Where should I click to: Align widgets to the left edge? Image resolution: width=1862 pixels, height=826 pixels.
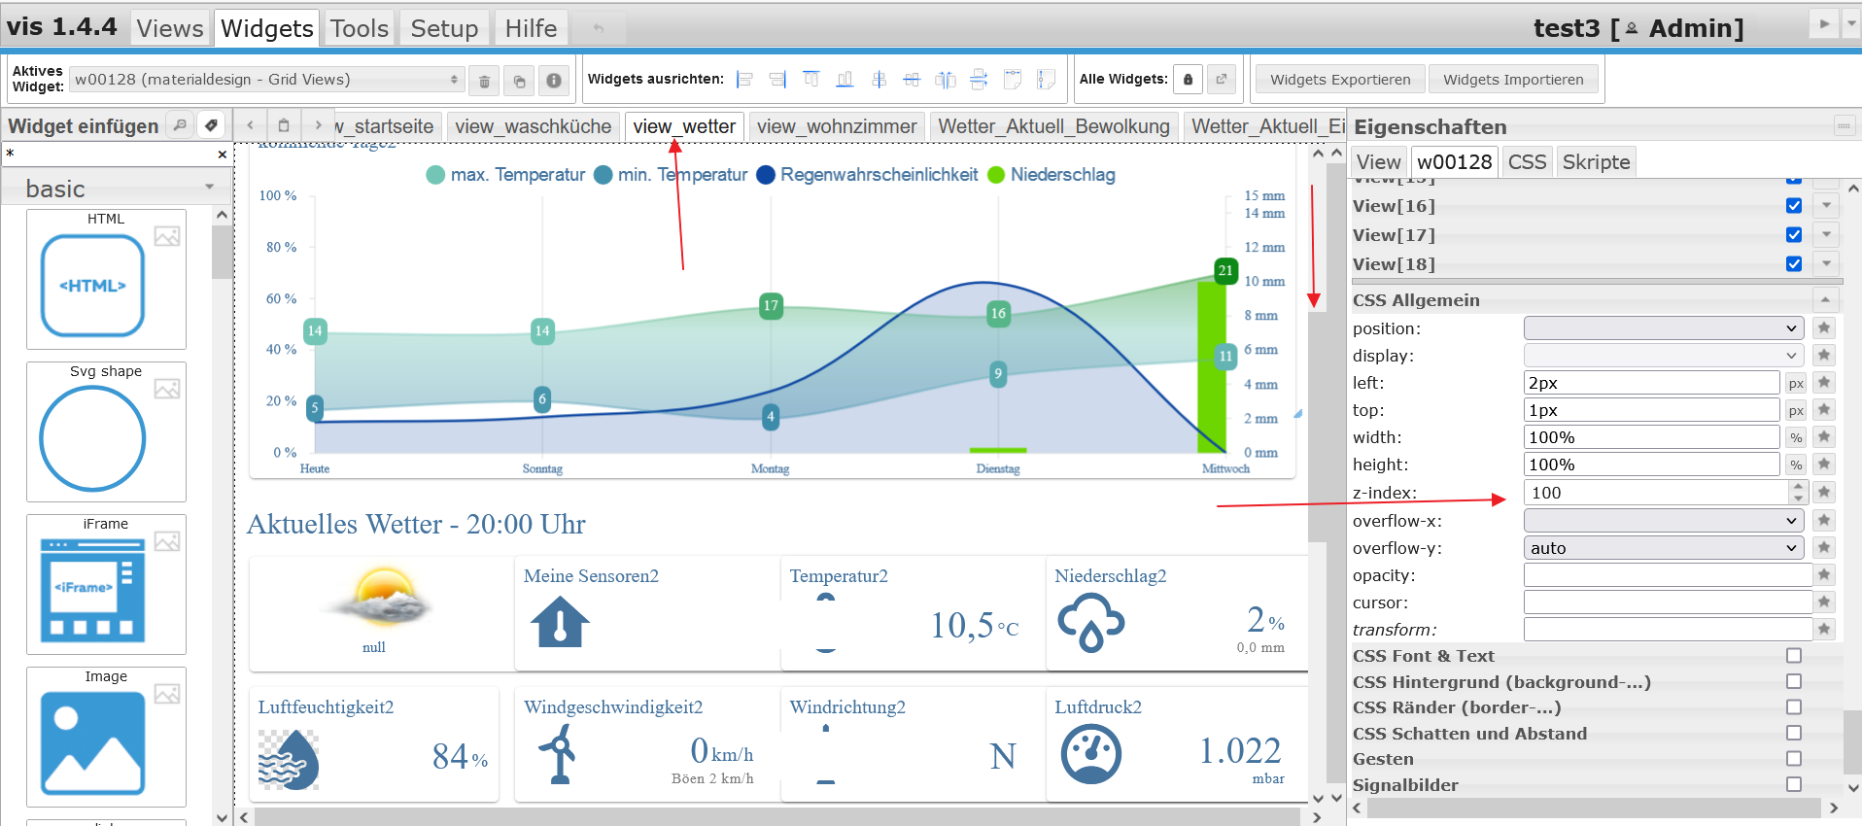pos(745,80)
